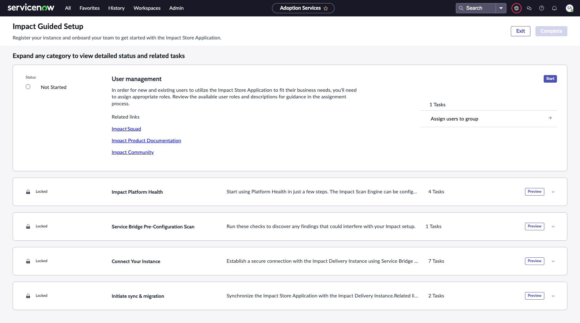Image resolution: width=580 pixels, height=323 pixels.
Task: Click the Complete button
Action: [x=551, y=31]
